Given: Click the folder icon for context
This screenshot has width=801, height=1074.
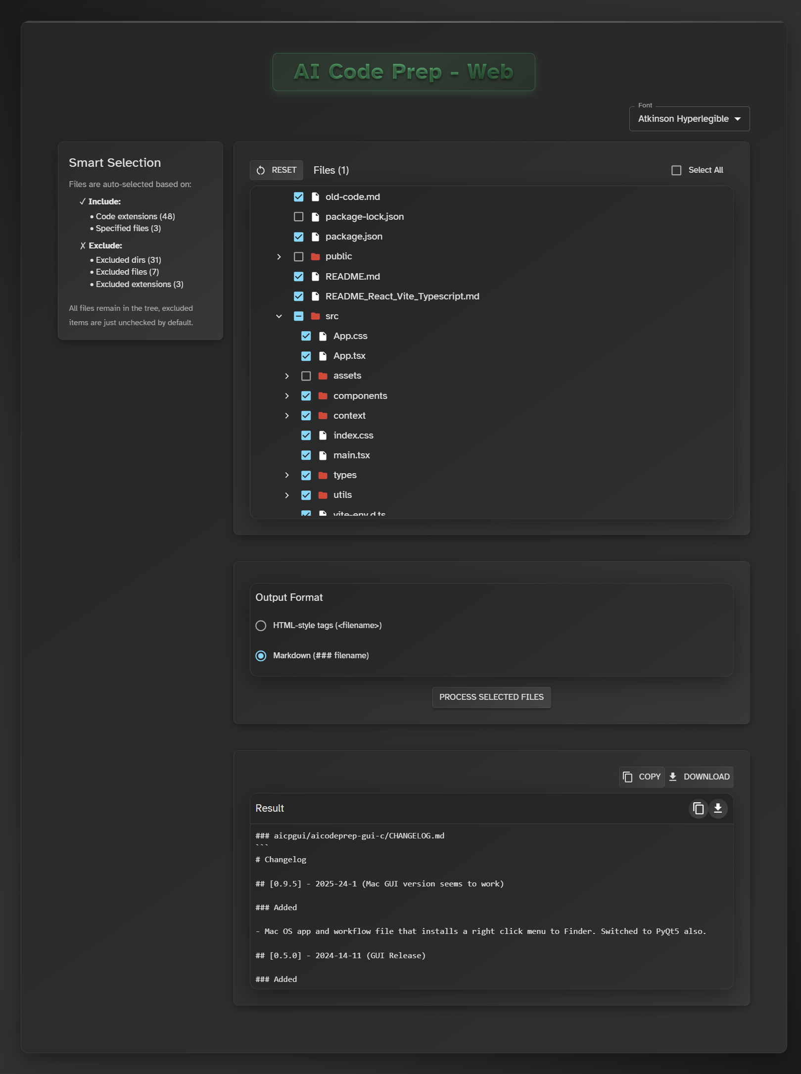Looking at the screenshot, I should coord(323,415).
